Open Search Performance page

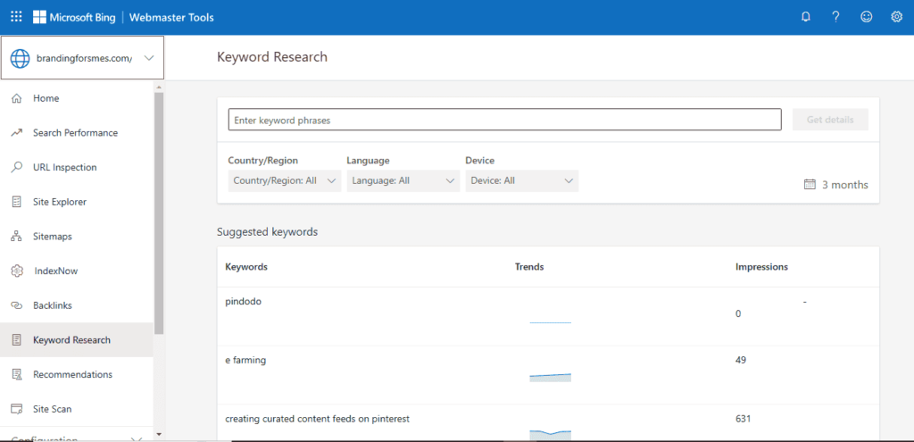pos(77,133)
